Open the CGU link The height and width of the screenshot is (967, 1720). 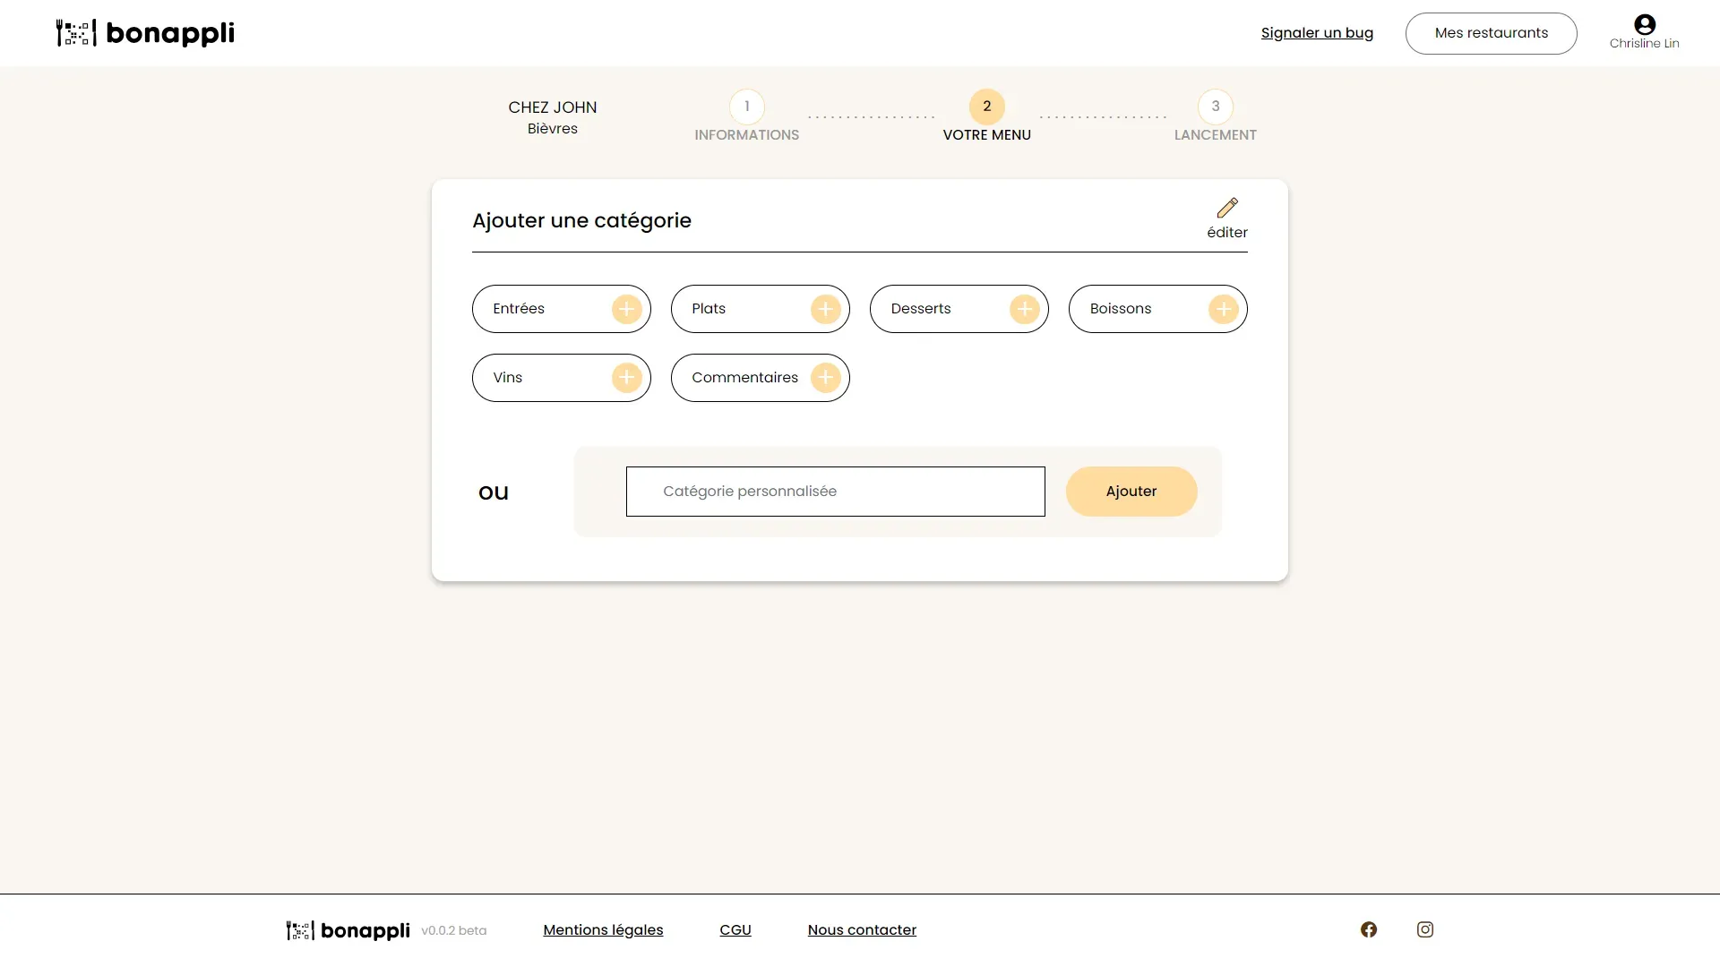[735, 930]
